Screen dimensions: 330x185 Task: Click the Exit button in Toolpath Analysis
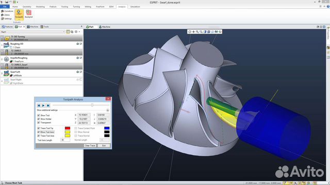(x=104, y=145)
